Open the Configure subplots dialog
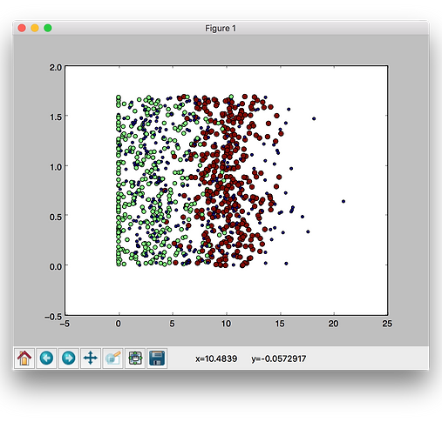The width and height of the screenshot is (442, 422). 135,358
